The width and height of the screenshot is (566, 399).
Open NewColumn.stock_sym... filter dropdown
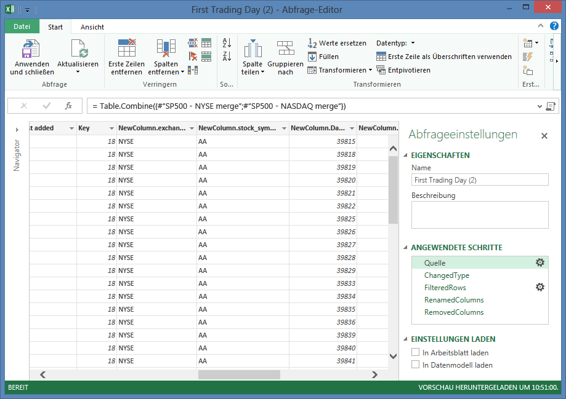pyautogui.click(x=284, y=128)
